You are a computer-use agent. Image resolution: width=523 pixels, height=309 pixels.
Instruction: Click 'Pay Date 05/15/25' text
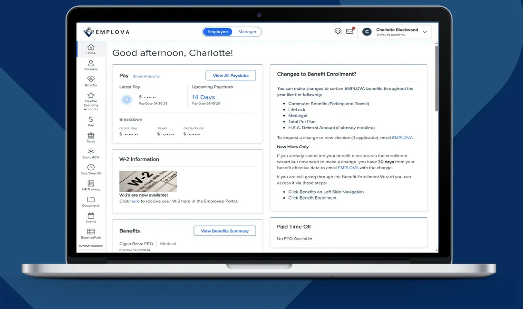coord(206,103)
